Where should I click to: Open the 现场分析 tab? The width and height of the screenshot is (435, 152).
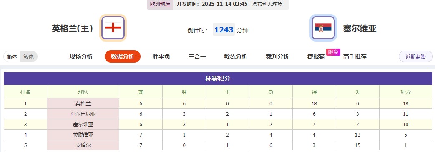81,56
